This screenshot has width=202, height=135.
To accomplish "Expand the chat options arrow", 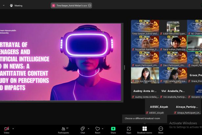I will [x=88, y=128].
